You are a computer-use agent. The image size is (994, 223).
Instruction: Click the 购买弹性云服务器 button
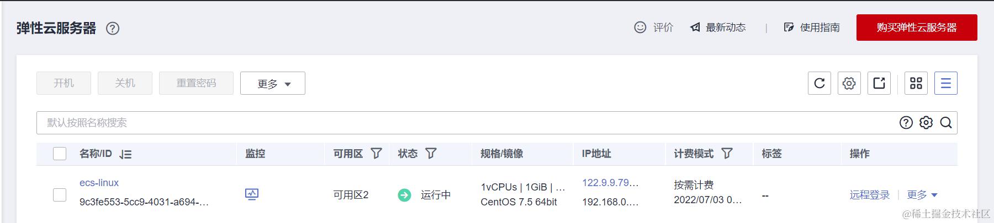point(916,28)
